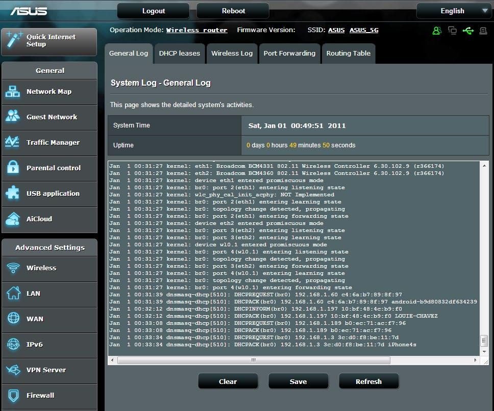Click the system time value 'Sat, Jan 01 00:49:51 2011'
This screenshot has width=494, height=411.
tap(297, 125)
